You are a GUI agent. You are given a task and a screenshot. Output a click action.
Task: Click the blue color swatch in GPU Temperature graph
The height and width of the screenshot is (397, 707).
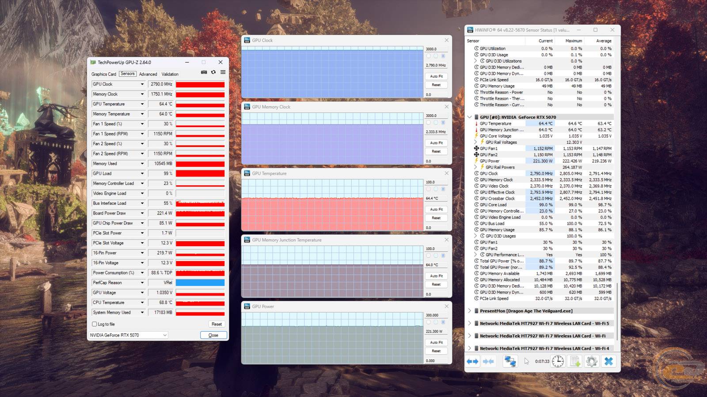pyautogui.click(x=443, y=189)
